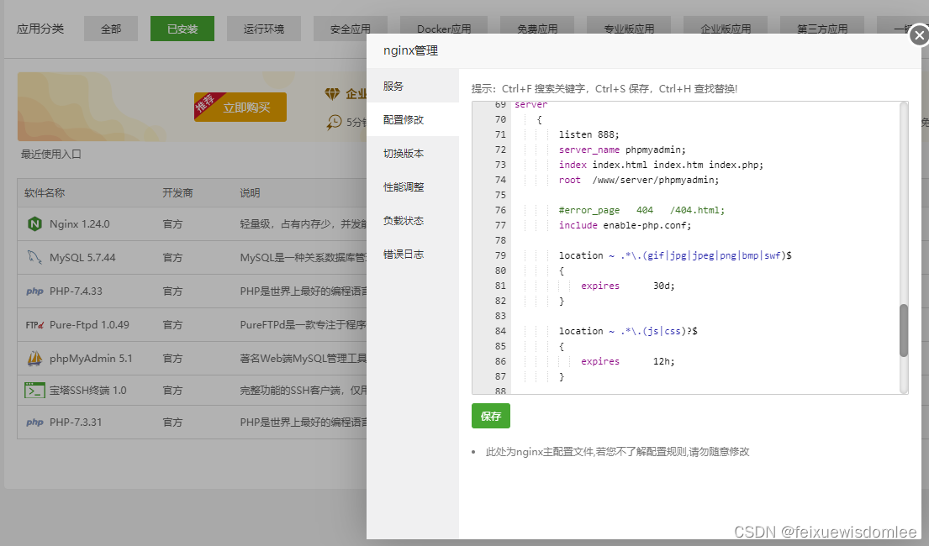Click the MySQL 5.7.44 dolphin icon
The height and width of the screenshot is (546, 929).
[x=34, y=258]
